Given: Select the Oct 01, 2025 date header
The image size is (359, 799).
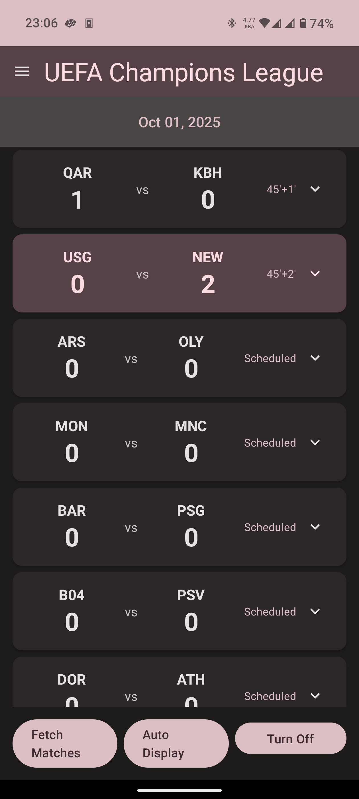Looking at the screenshot, I should coord(179,122).
